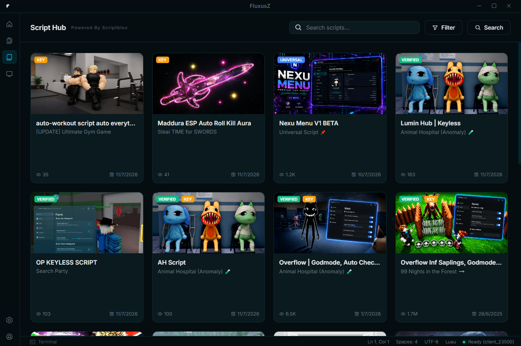Click the Steal TIME for SWORDS game name
This screenshot has height=346, width=521.
coord(187,132)
